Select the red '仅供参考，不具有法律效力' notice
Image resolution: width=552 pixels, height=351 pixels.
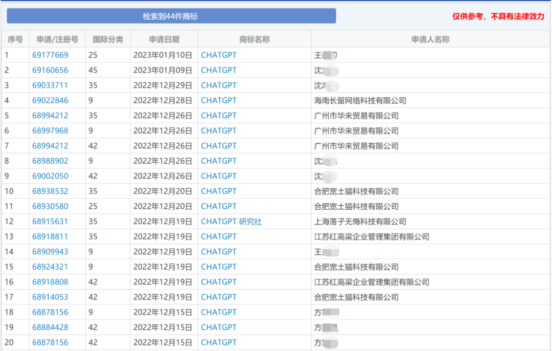[498, 16]
